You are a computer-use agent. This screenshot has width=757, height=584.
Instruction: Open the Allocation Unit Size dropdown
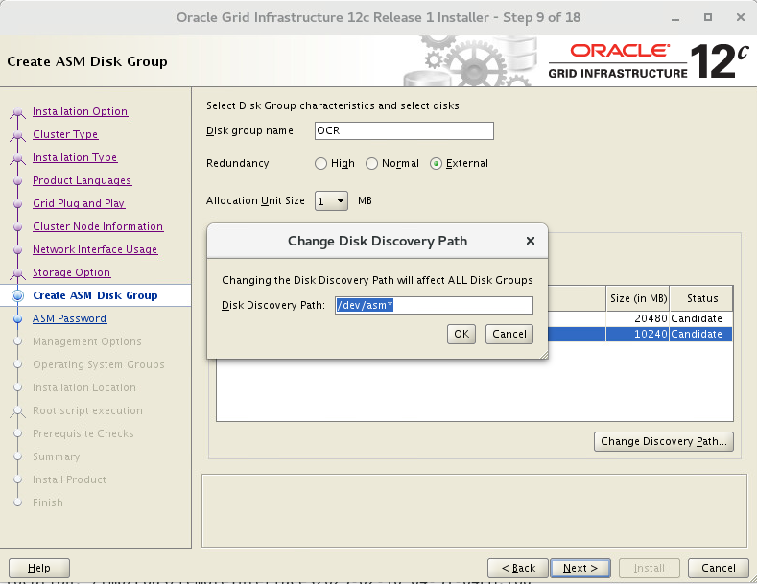331,200
